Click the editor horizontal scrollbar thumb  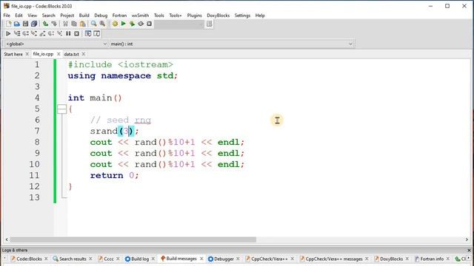coord(133,239)
